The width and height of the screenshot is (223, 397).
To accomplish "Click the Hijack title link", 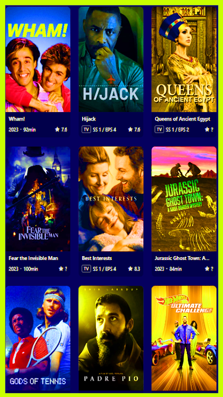I will (x=89, y=119).
